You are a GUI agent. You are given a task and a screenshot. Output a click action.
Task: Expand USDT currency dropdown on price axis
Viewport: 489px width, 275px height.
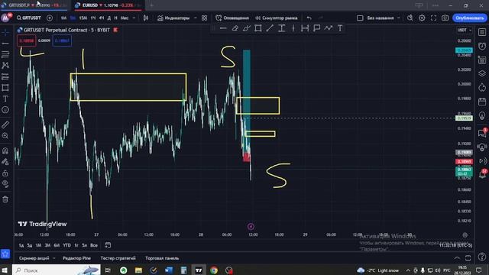[465, 31]
